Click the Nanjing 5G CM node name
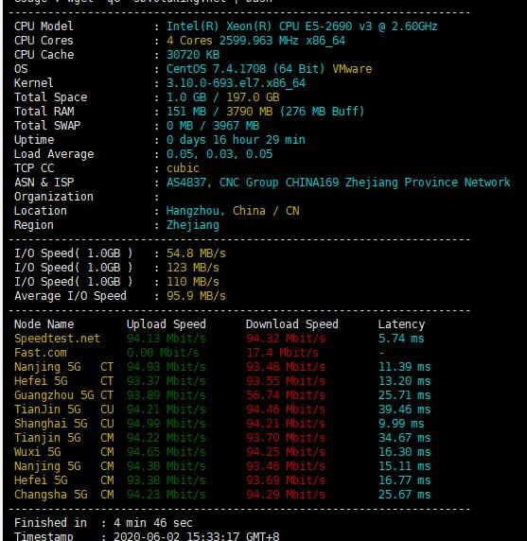The height and width of the screenshot is (541, 527). pos(63,466)
